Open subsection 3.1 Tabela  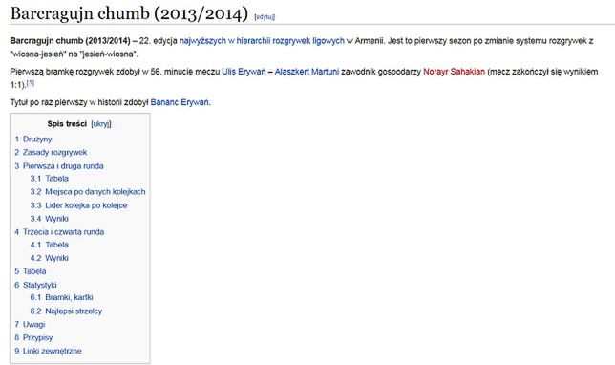(50, 179)
